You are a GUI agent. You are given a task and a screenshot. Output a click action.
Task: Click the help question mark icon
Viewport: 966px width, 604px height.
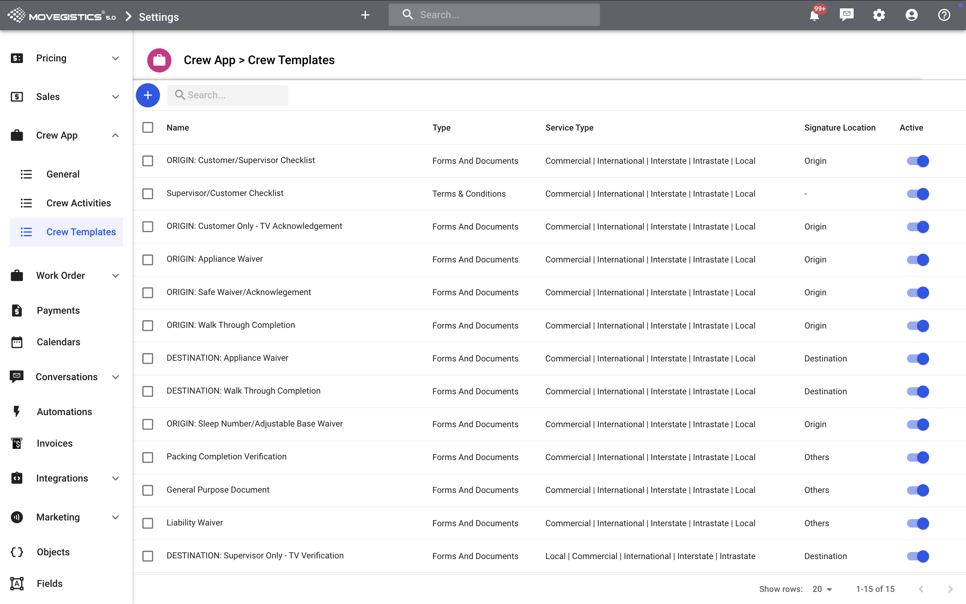click(x=944, y=15)
